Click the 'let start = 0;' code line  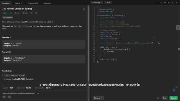click(106, 37)
